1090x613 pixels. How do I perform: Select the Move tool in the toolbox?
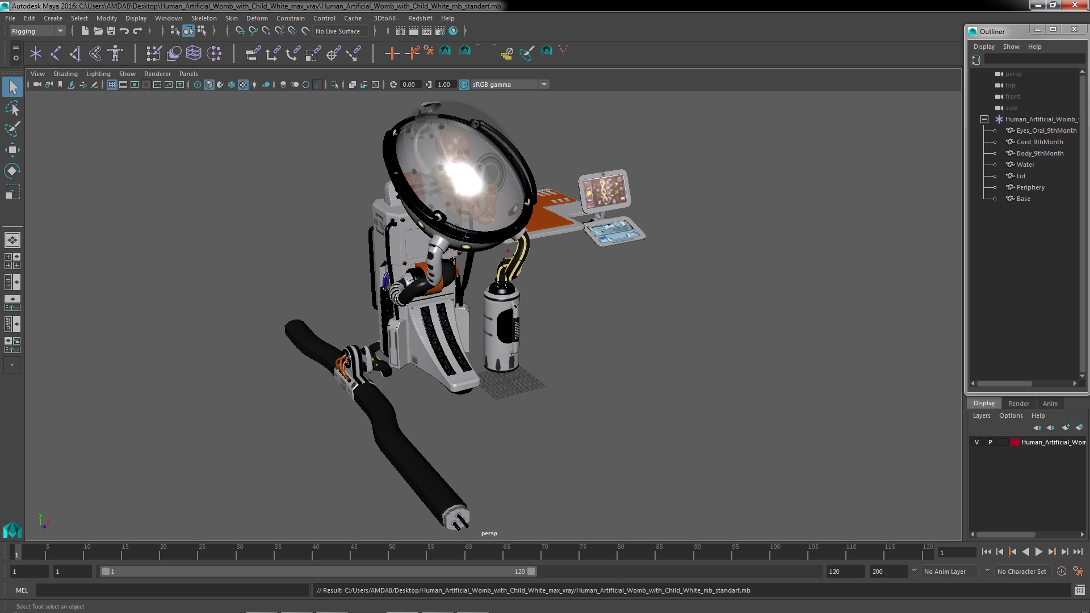point(12,150)
